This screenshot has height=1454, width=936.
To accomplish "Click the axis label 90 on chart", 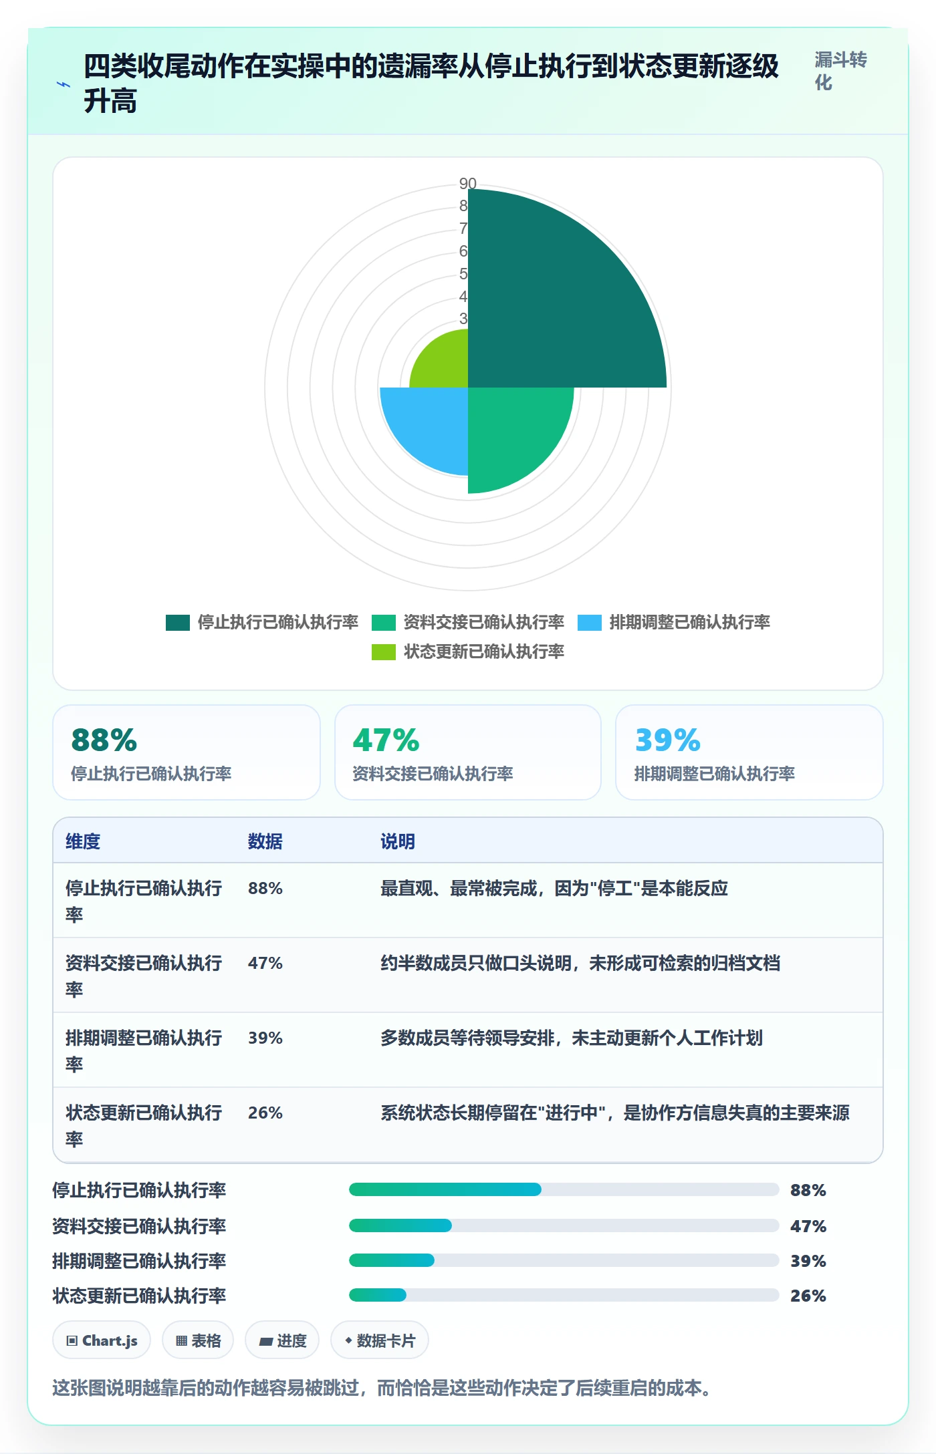I will click(467, 183).
